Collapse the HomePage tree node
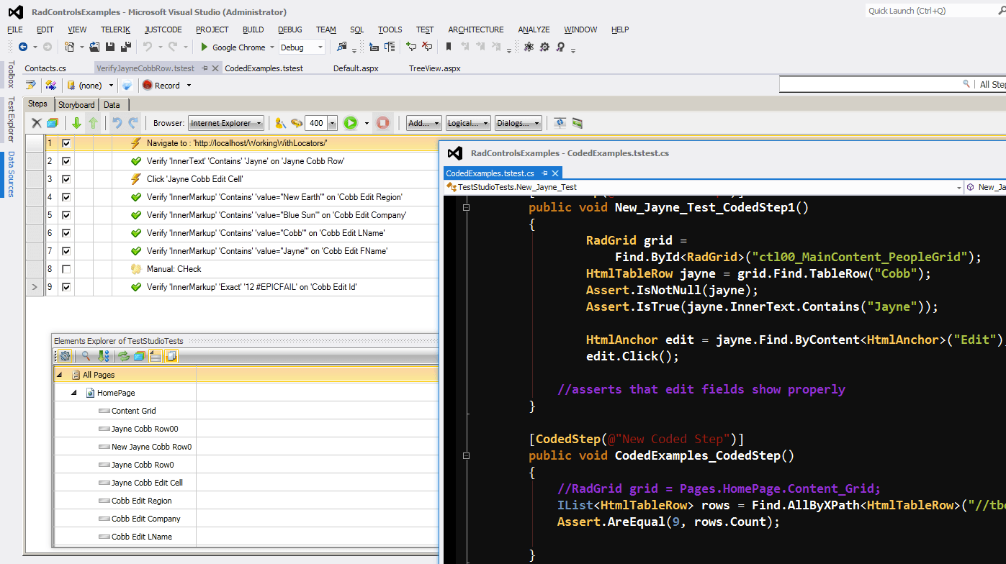Image resolution: width=1006 pixels, height=564 pixels. click(74, 393)
